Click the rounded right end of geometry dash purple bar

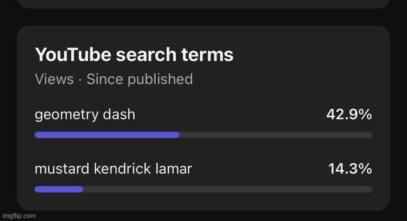177,135
